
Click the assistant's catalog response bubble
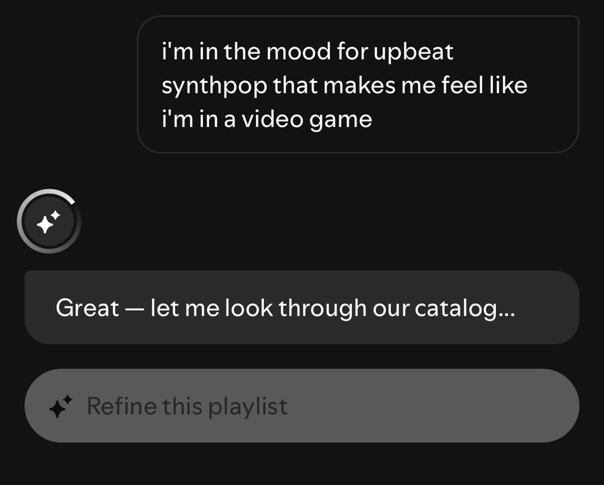(x=300, y=307)
